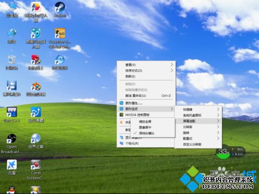
Task: Open 图形属性... from context menu
Action: tap(146, 103)
